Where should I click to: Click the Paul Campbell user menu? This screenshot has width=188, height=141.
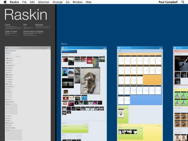click(x=168, y=2)
